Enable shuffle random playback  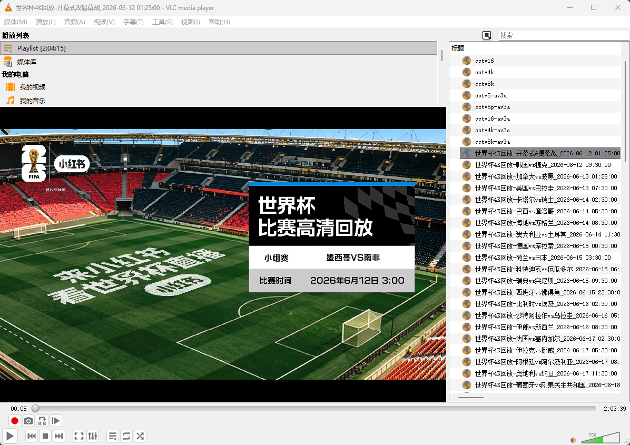[x=140, y=436]
